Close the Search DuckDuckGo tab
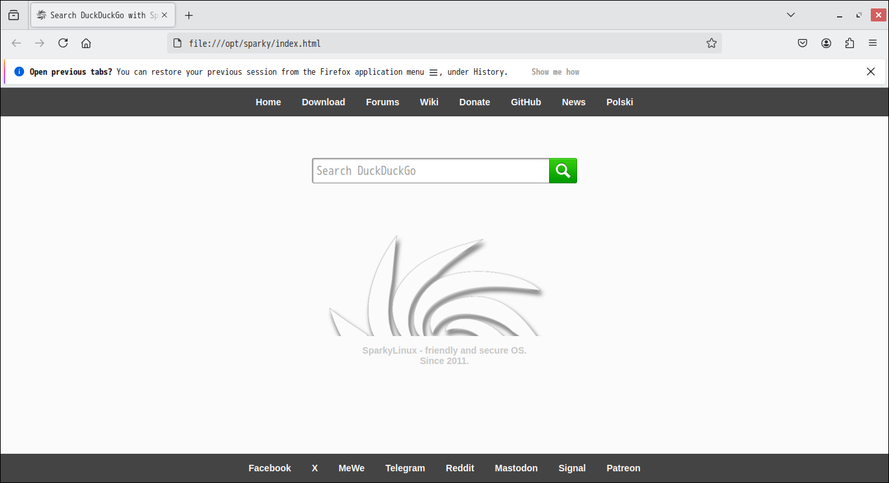The width and height of the screenshot is (889, 483). (x=164, y=15)
